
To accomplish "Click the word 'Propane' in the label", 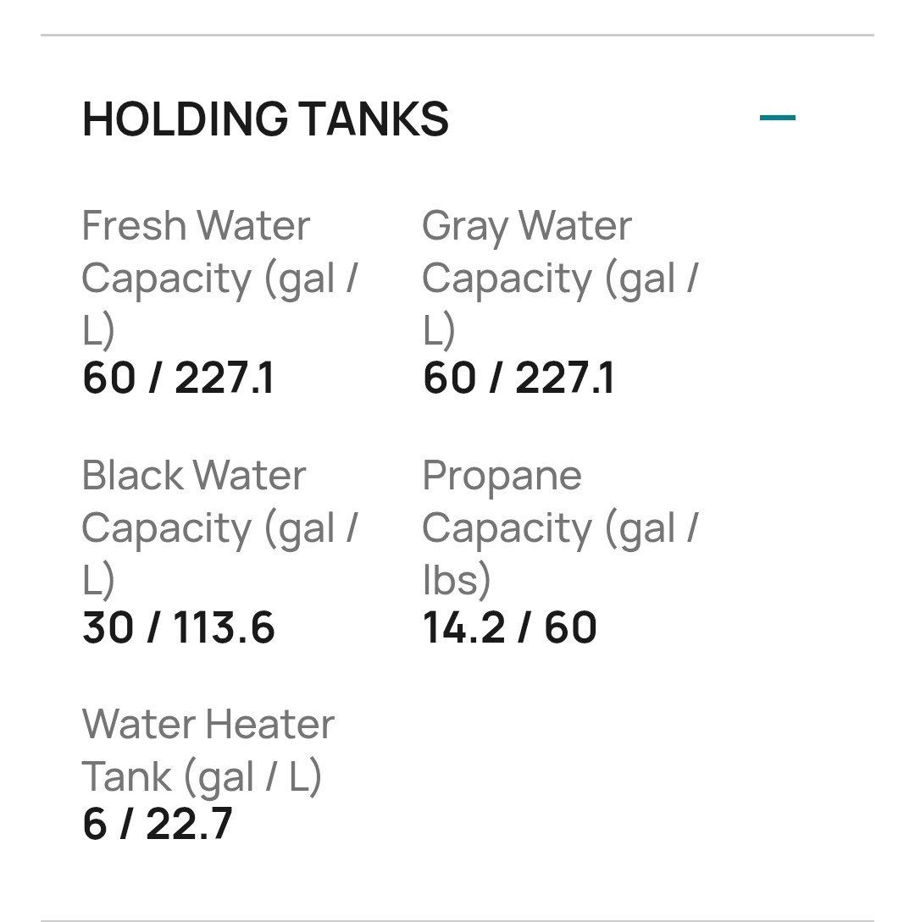I will (x=502, y=477).
